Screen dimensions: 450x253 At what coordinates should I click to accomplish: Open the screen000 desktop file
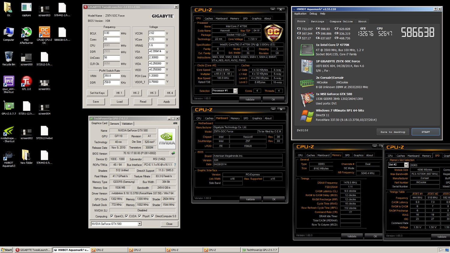26,59
